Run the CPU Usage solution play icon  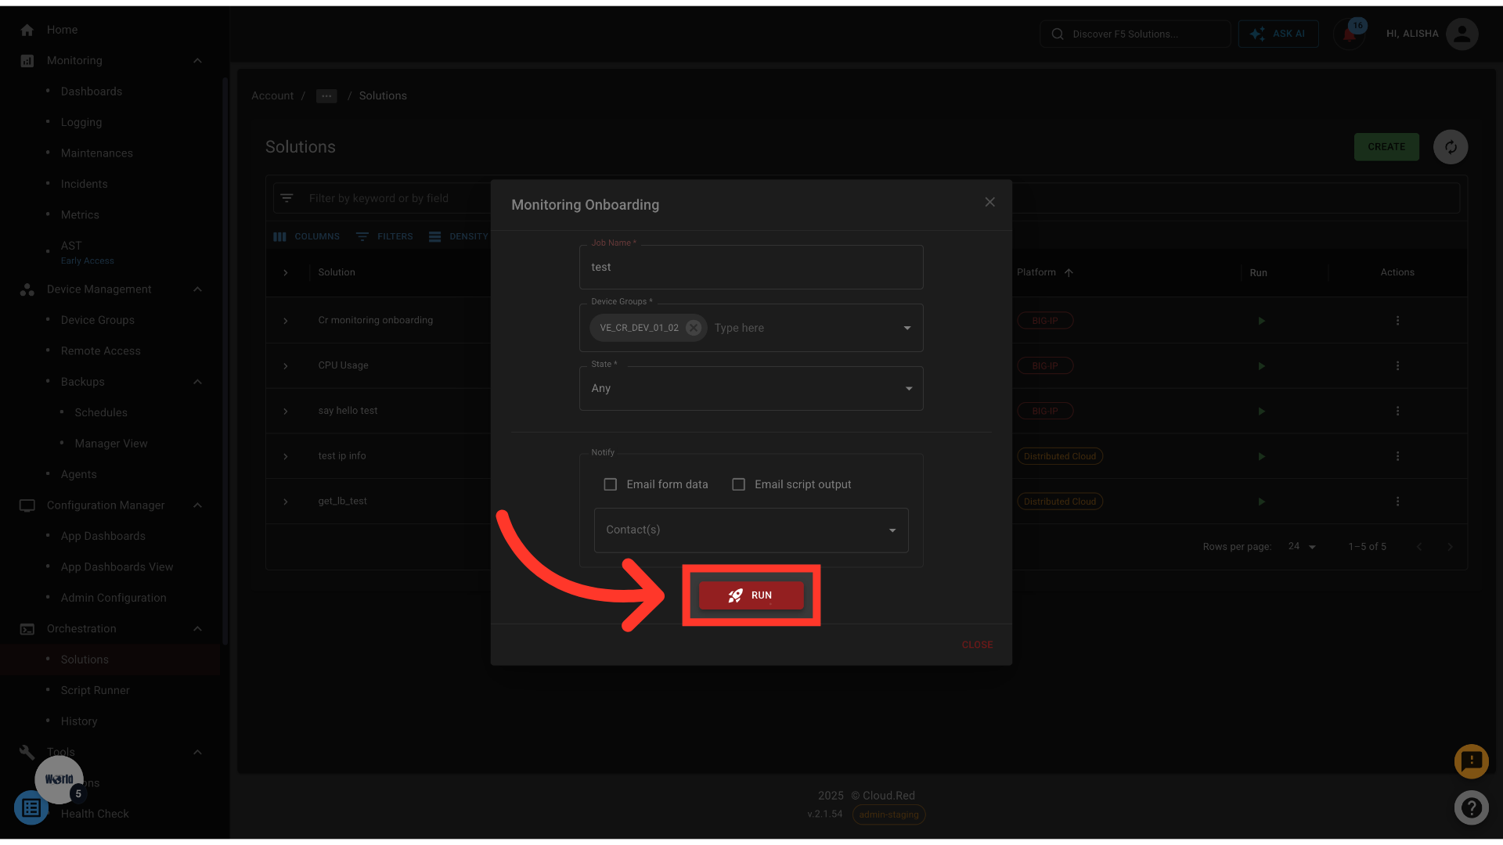point(1261,366)
